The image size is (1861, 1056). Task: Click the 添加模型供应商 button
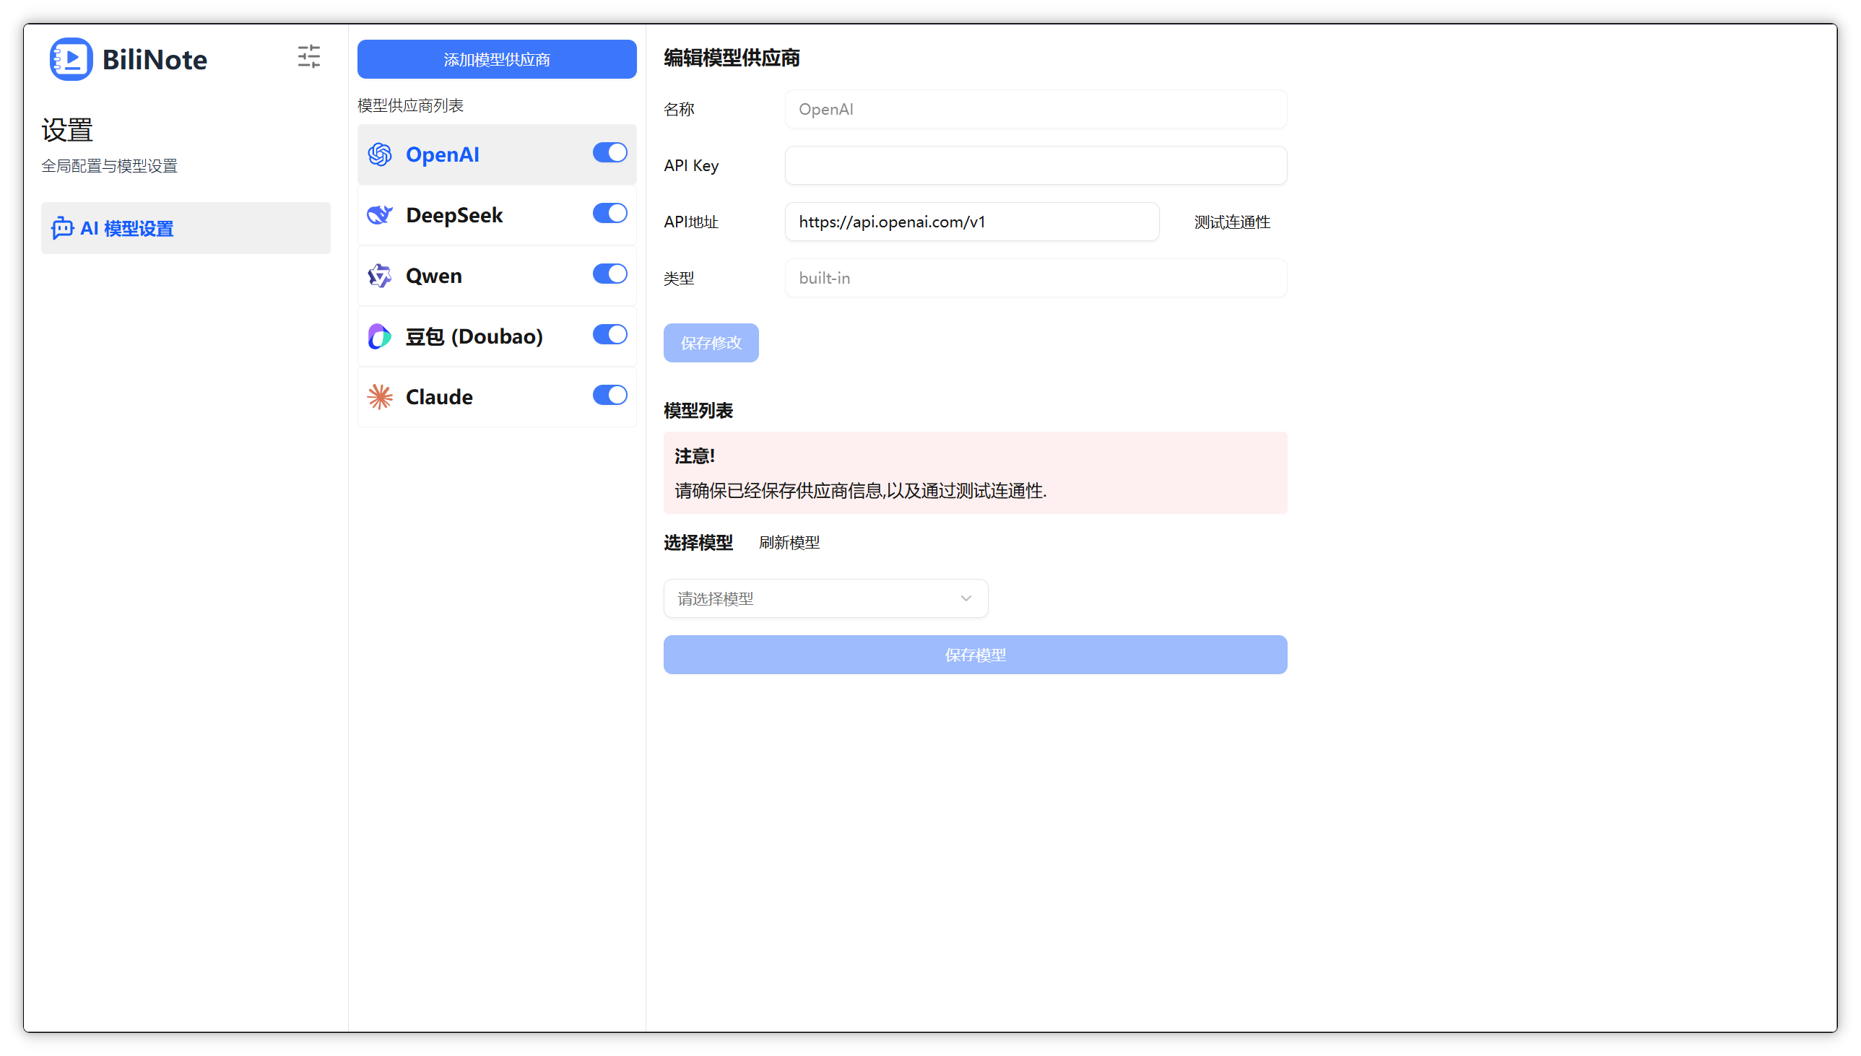(x=497, y=59)
